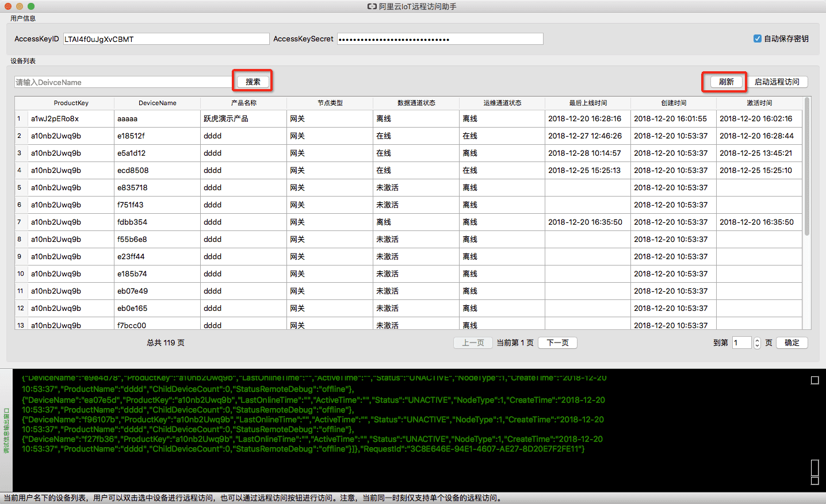The width and height of the screenshot is (826, 504).
Task: Select row header number 12
Action: (x=21, y=308)
